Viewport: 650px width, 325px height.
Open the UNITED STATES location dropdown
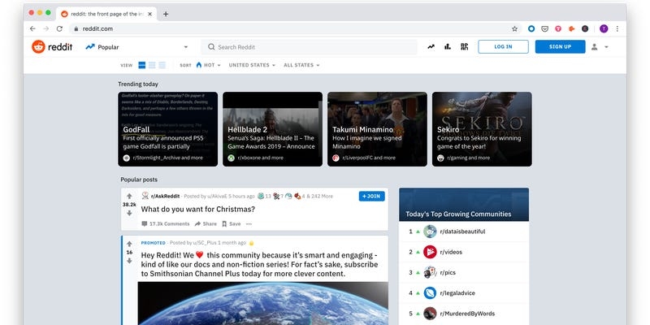tap(252, 65)
